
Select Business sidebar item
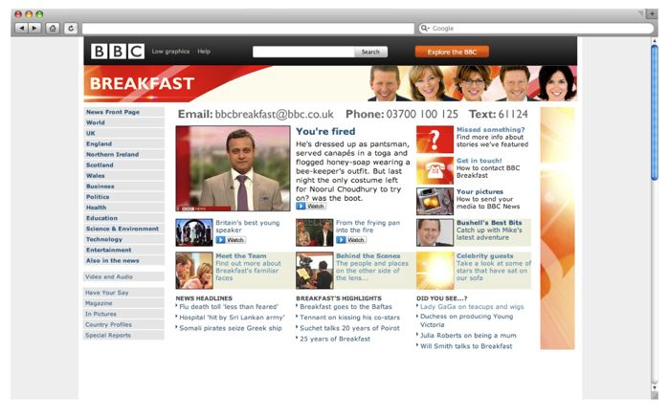pos(123,187)
